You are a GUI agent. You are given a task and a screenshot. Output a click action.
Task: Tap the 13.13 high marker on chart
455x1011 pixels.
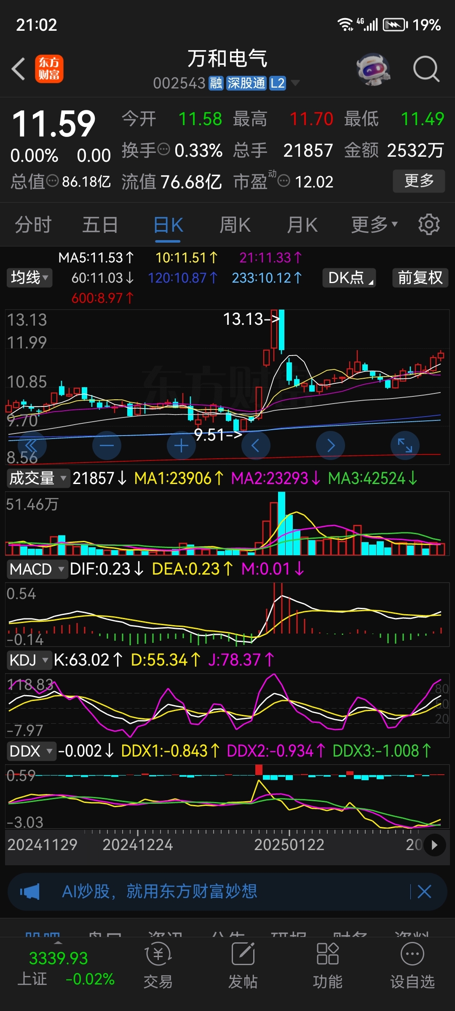coord(251,319)
